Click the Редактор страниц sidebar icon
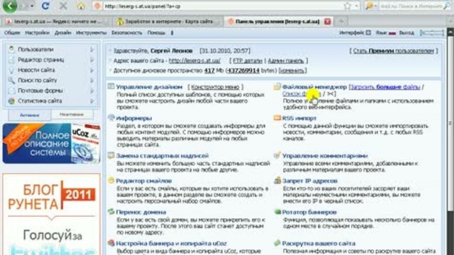Viewport: 454px width, 255px height. (x=11, y=59)
